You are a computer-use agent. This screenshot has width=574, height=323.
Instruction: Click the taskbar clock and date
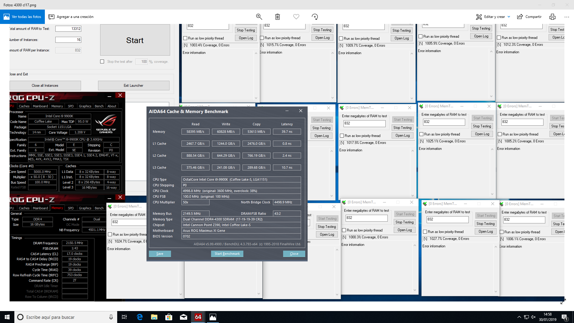click(x=547, y=317)
